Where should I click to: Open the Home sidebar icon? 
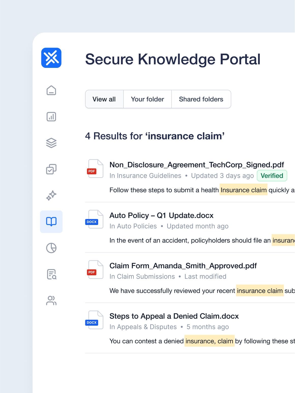click(x=51, y=90)
